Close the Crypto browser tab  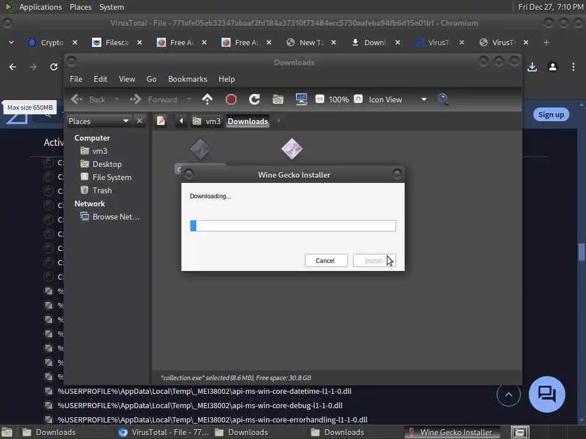click(75, 42)
